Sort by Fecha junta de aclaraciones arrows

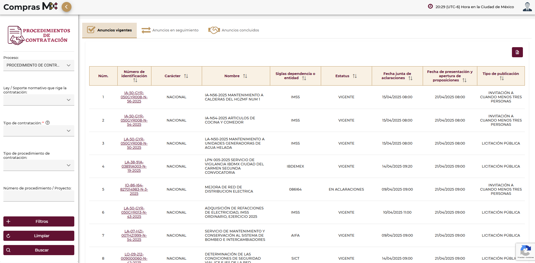point(410,78)
